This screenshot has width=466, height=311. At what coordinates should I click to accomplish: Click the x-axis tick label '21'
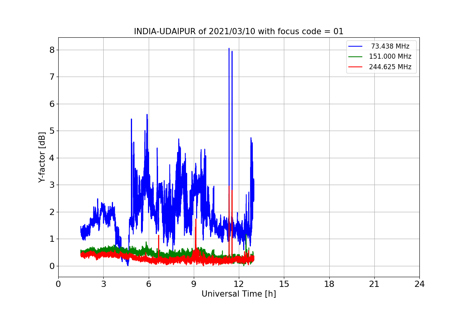click(374, 284)
